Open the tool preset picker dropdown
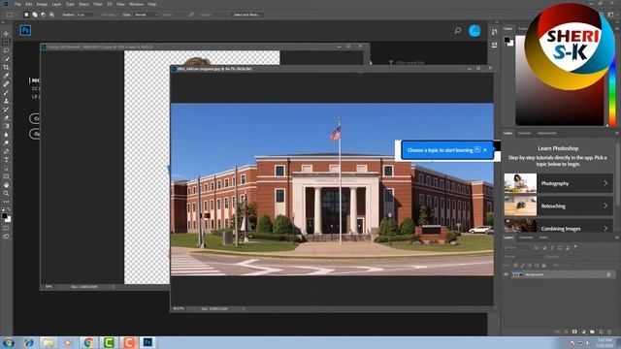 tap(11, 15)
